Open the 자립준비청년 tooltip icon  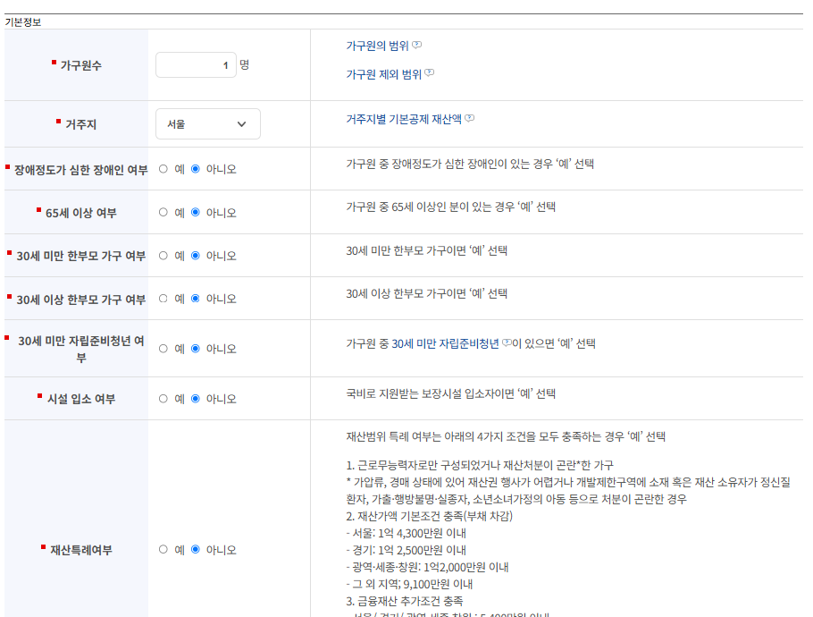click(507, 342)
